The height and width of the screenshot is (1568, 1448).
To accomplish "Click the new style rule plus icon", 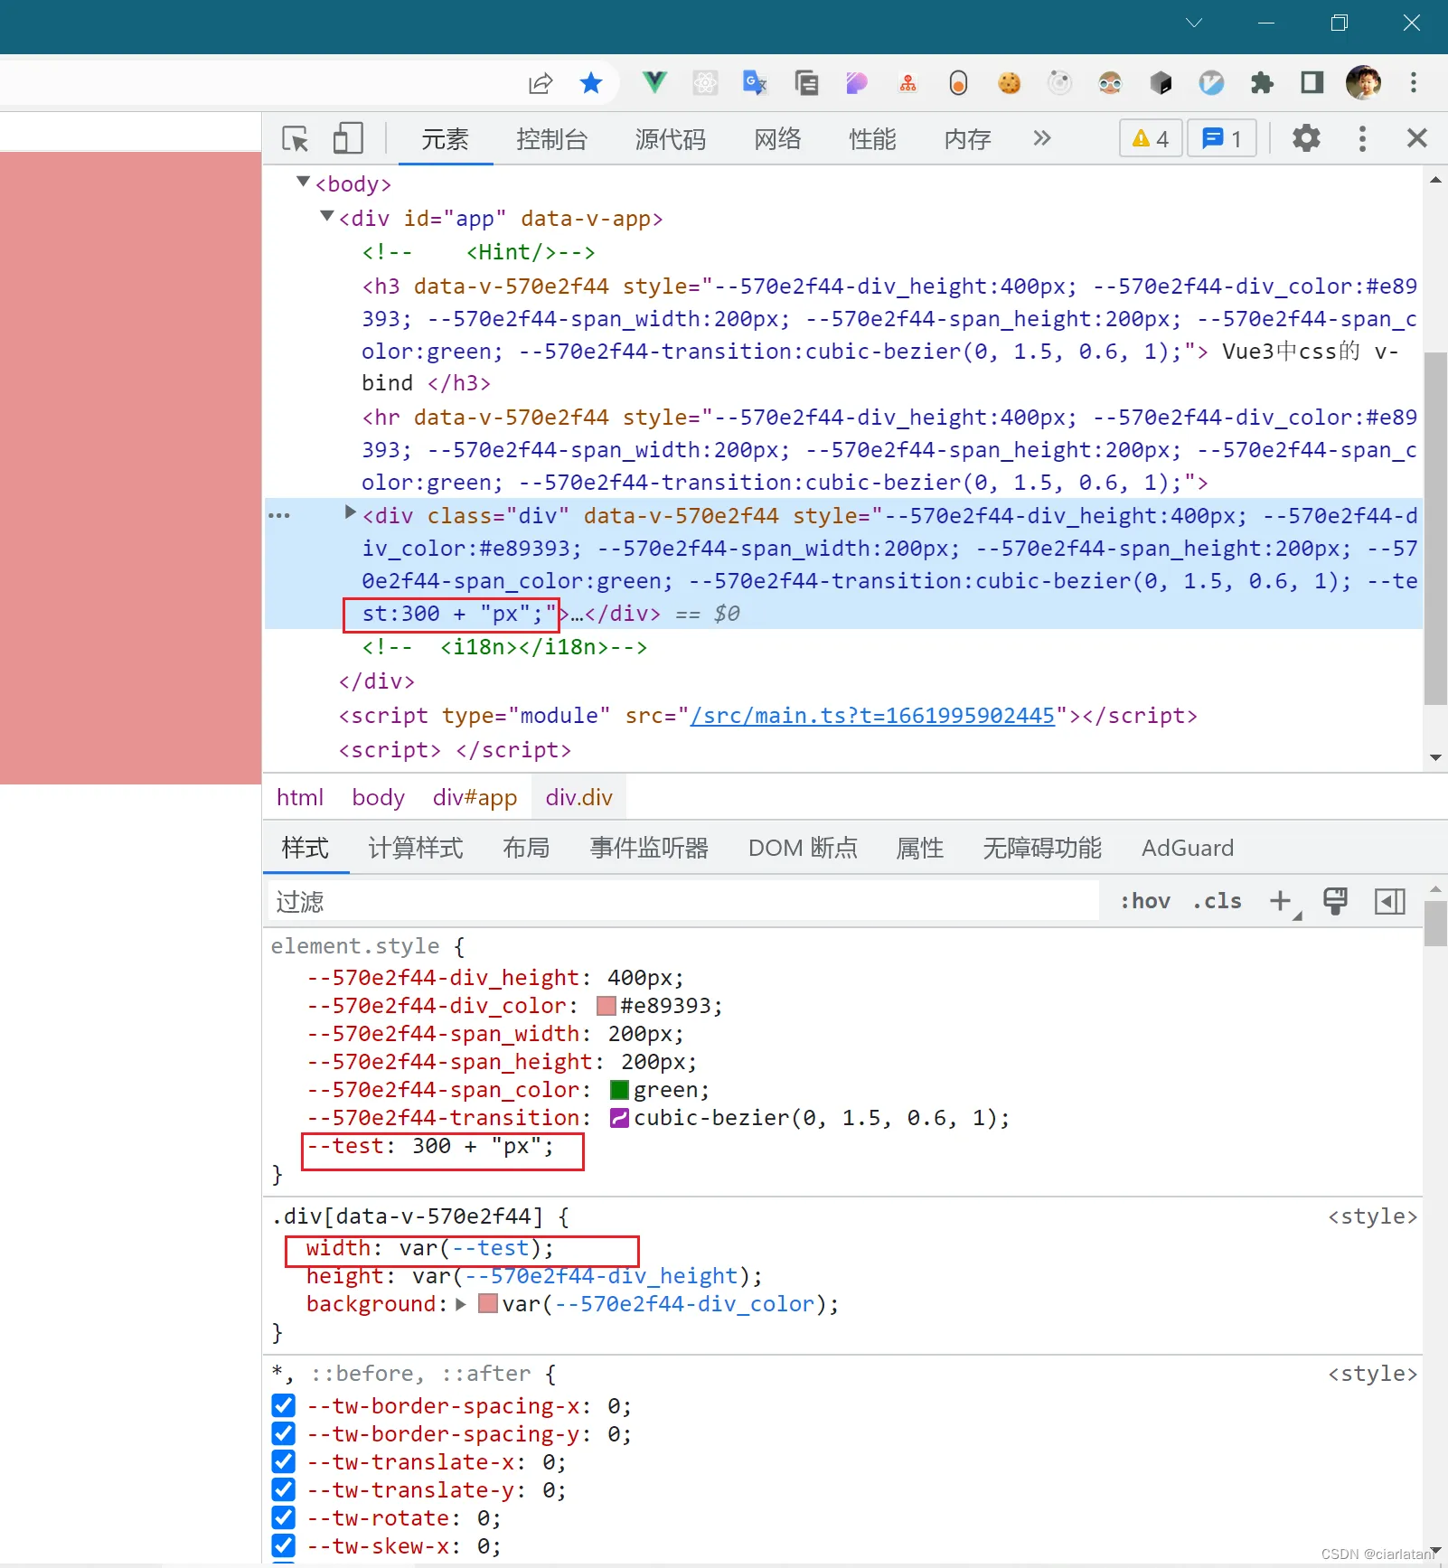I will [x=1280, y=901].
